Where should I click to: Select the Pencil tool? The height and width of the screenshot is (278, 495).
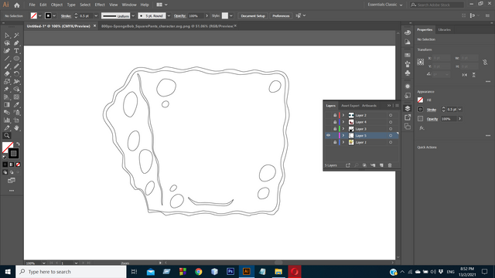click(16, 66)
